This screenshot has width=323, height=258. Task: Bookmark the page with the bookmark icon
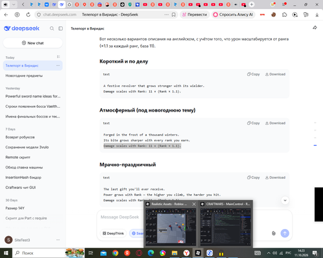174,15
